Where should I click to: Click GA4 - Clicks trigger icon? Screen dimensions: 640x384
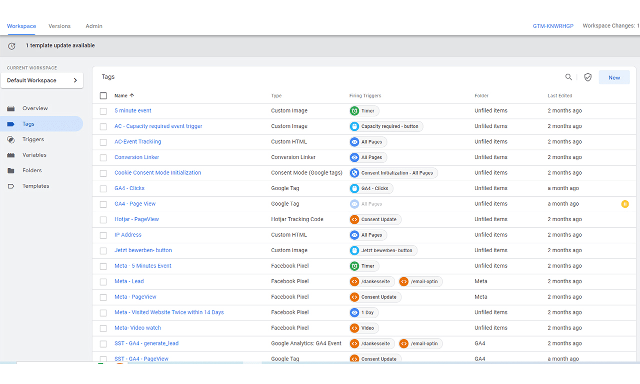pyautogui.click(x=354, y=188)
